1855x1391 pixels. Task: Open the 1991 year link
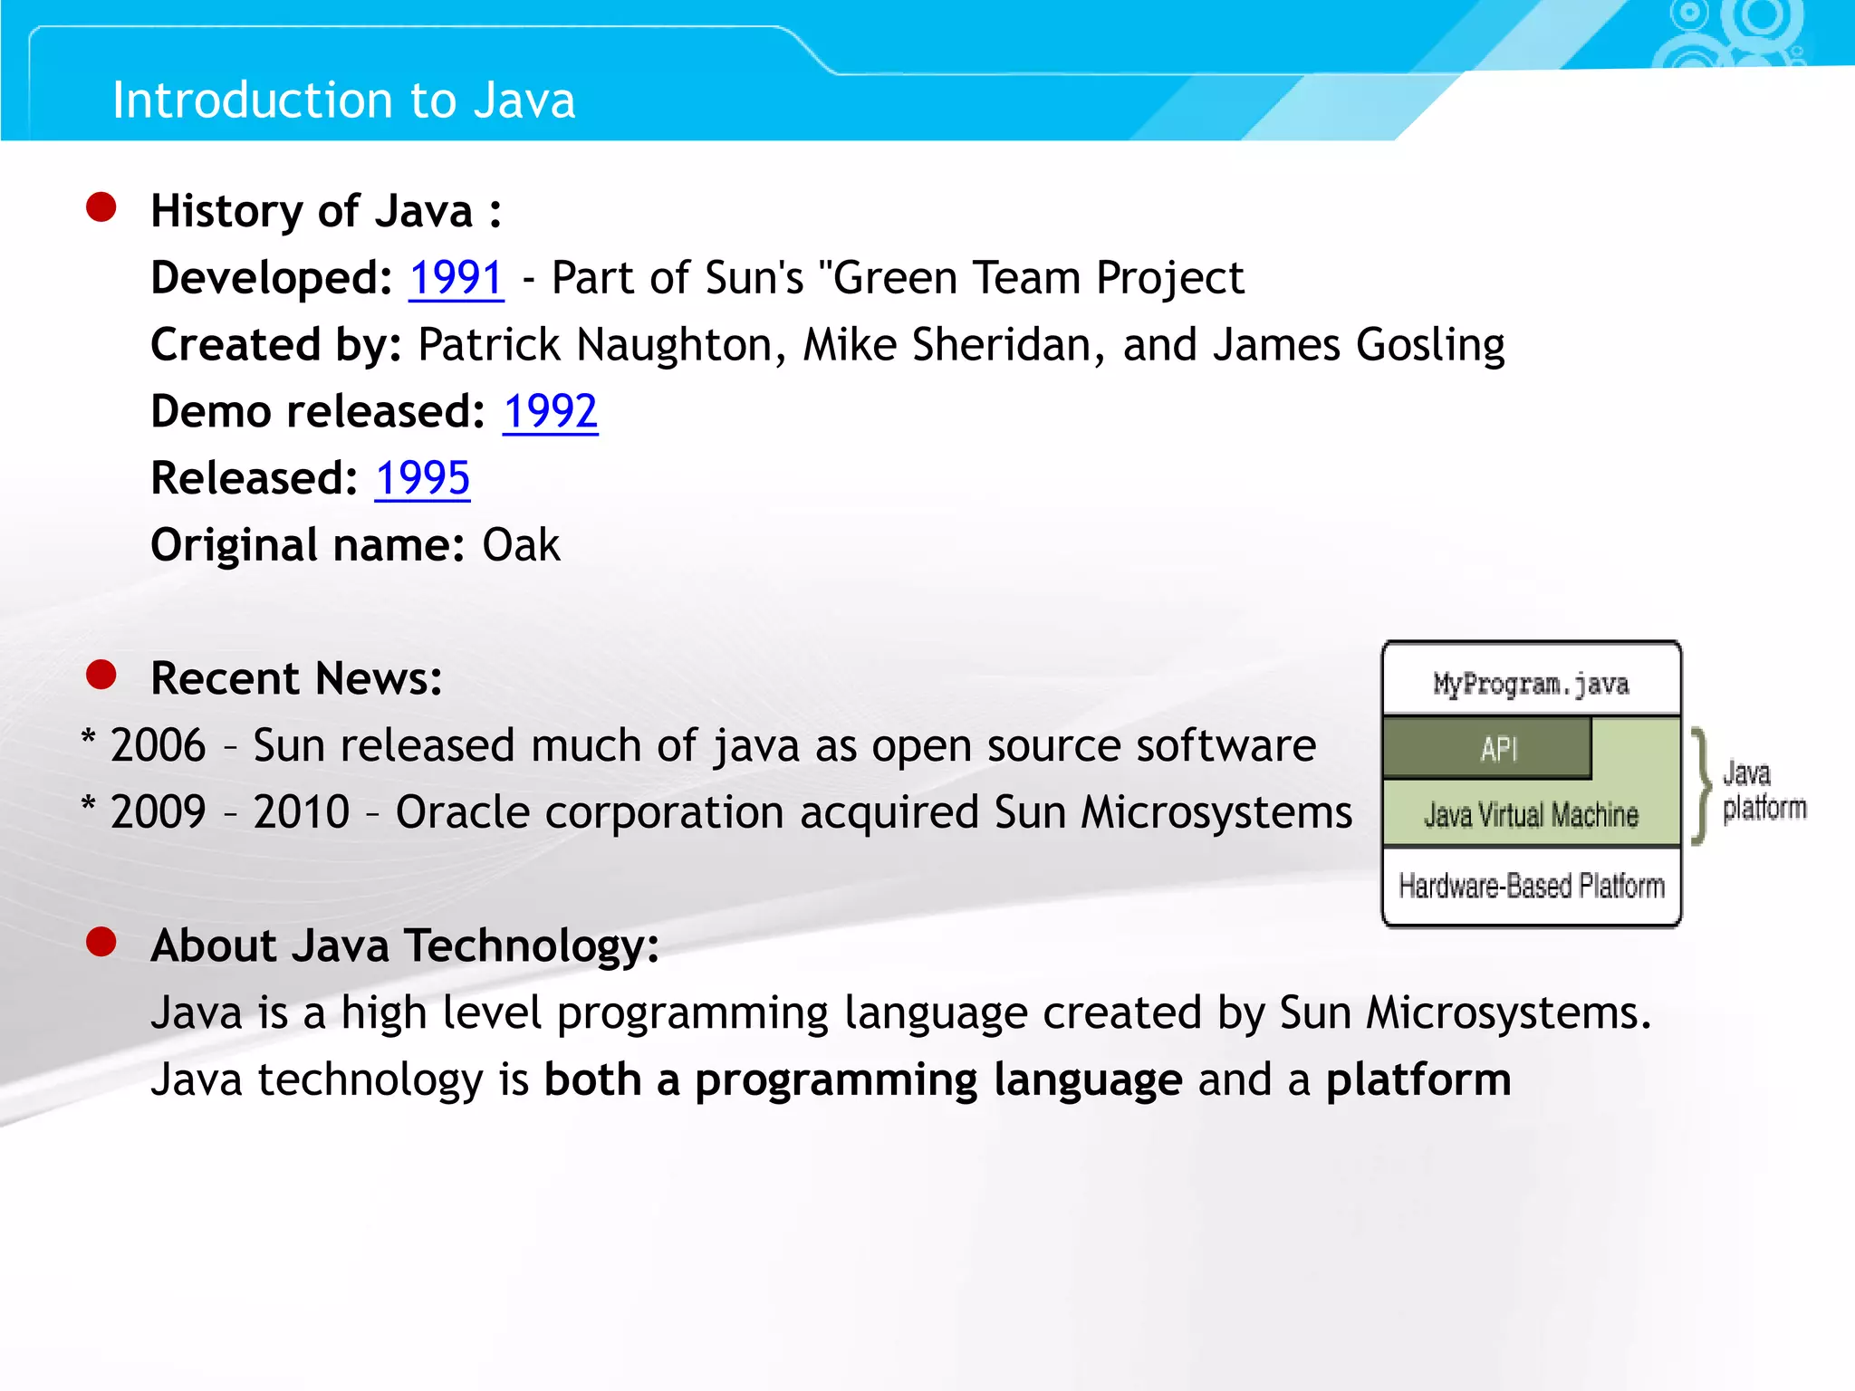coord(457,277)
